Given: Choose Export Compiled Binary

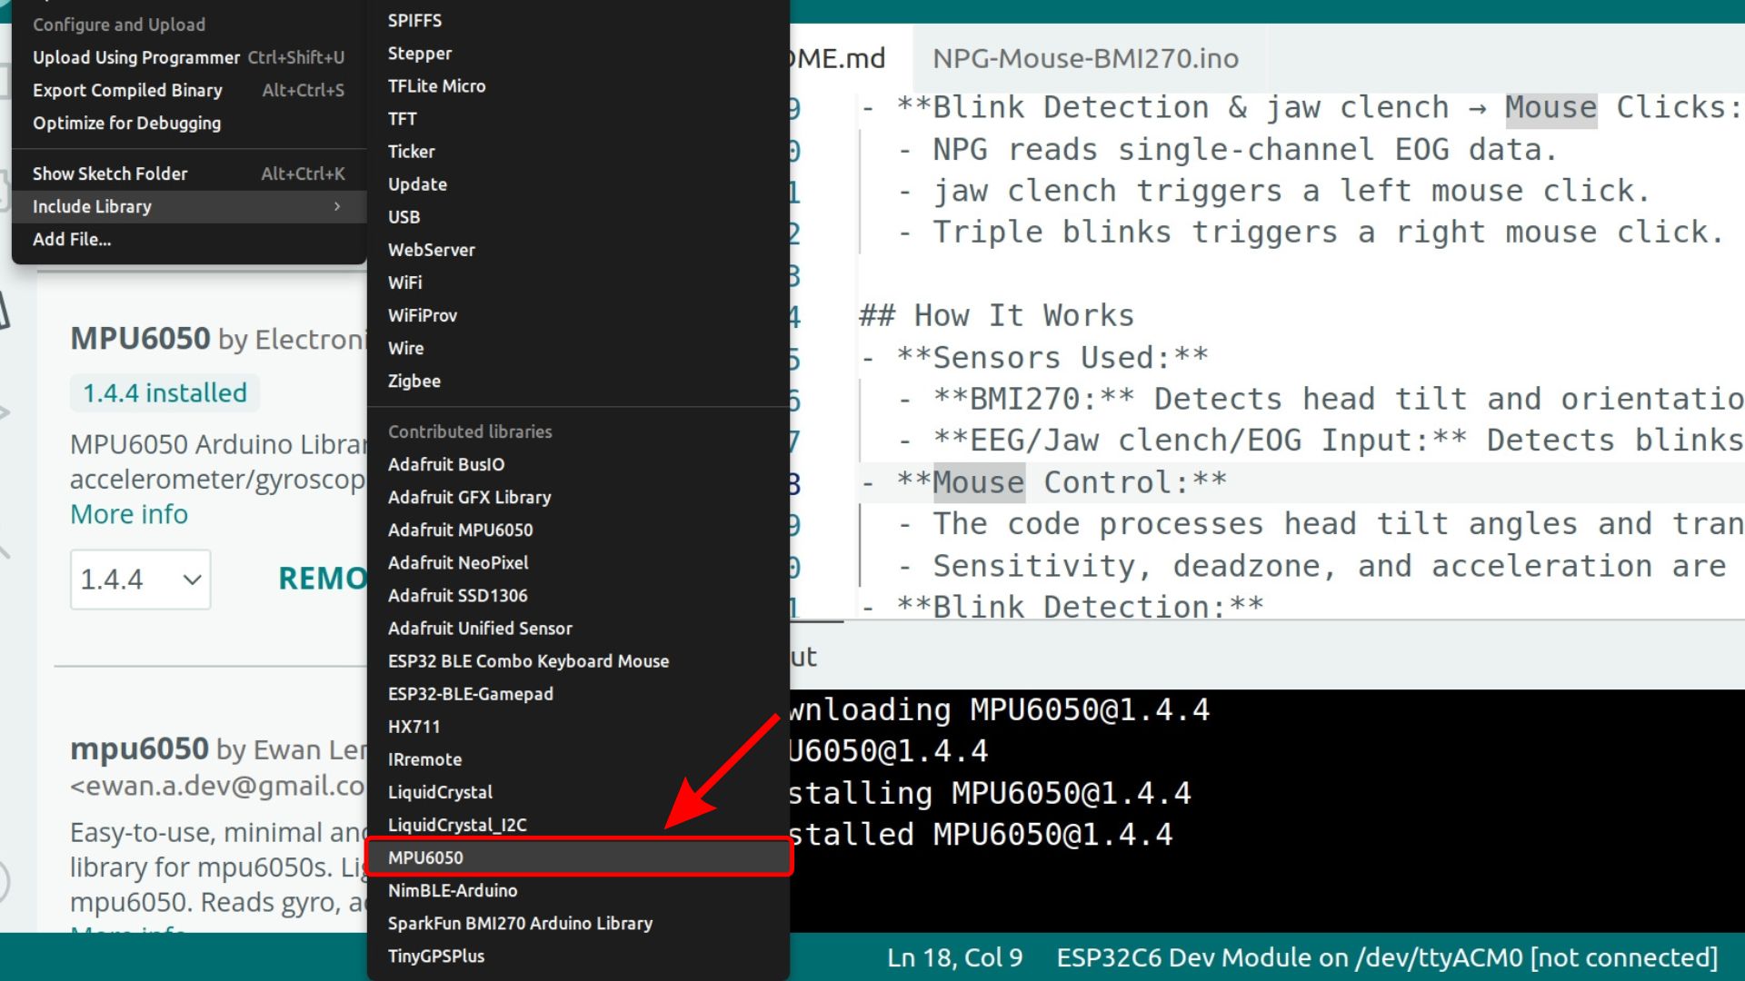Looking at the screenshot, I should (189, 90).
